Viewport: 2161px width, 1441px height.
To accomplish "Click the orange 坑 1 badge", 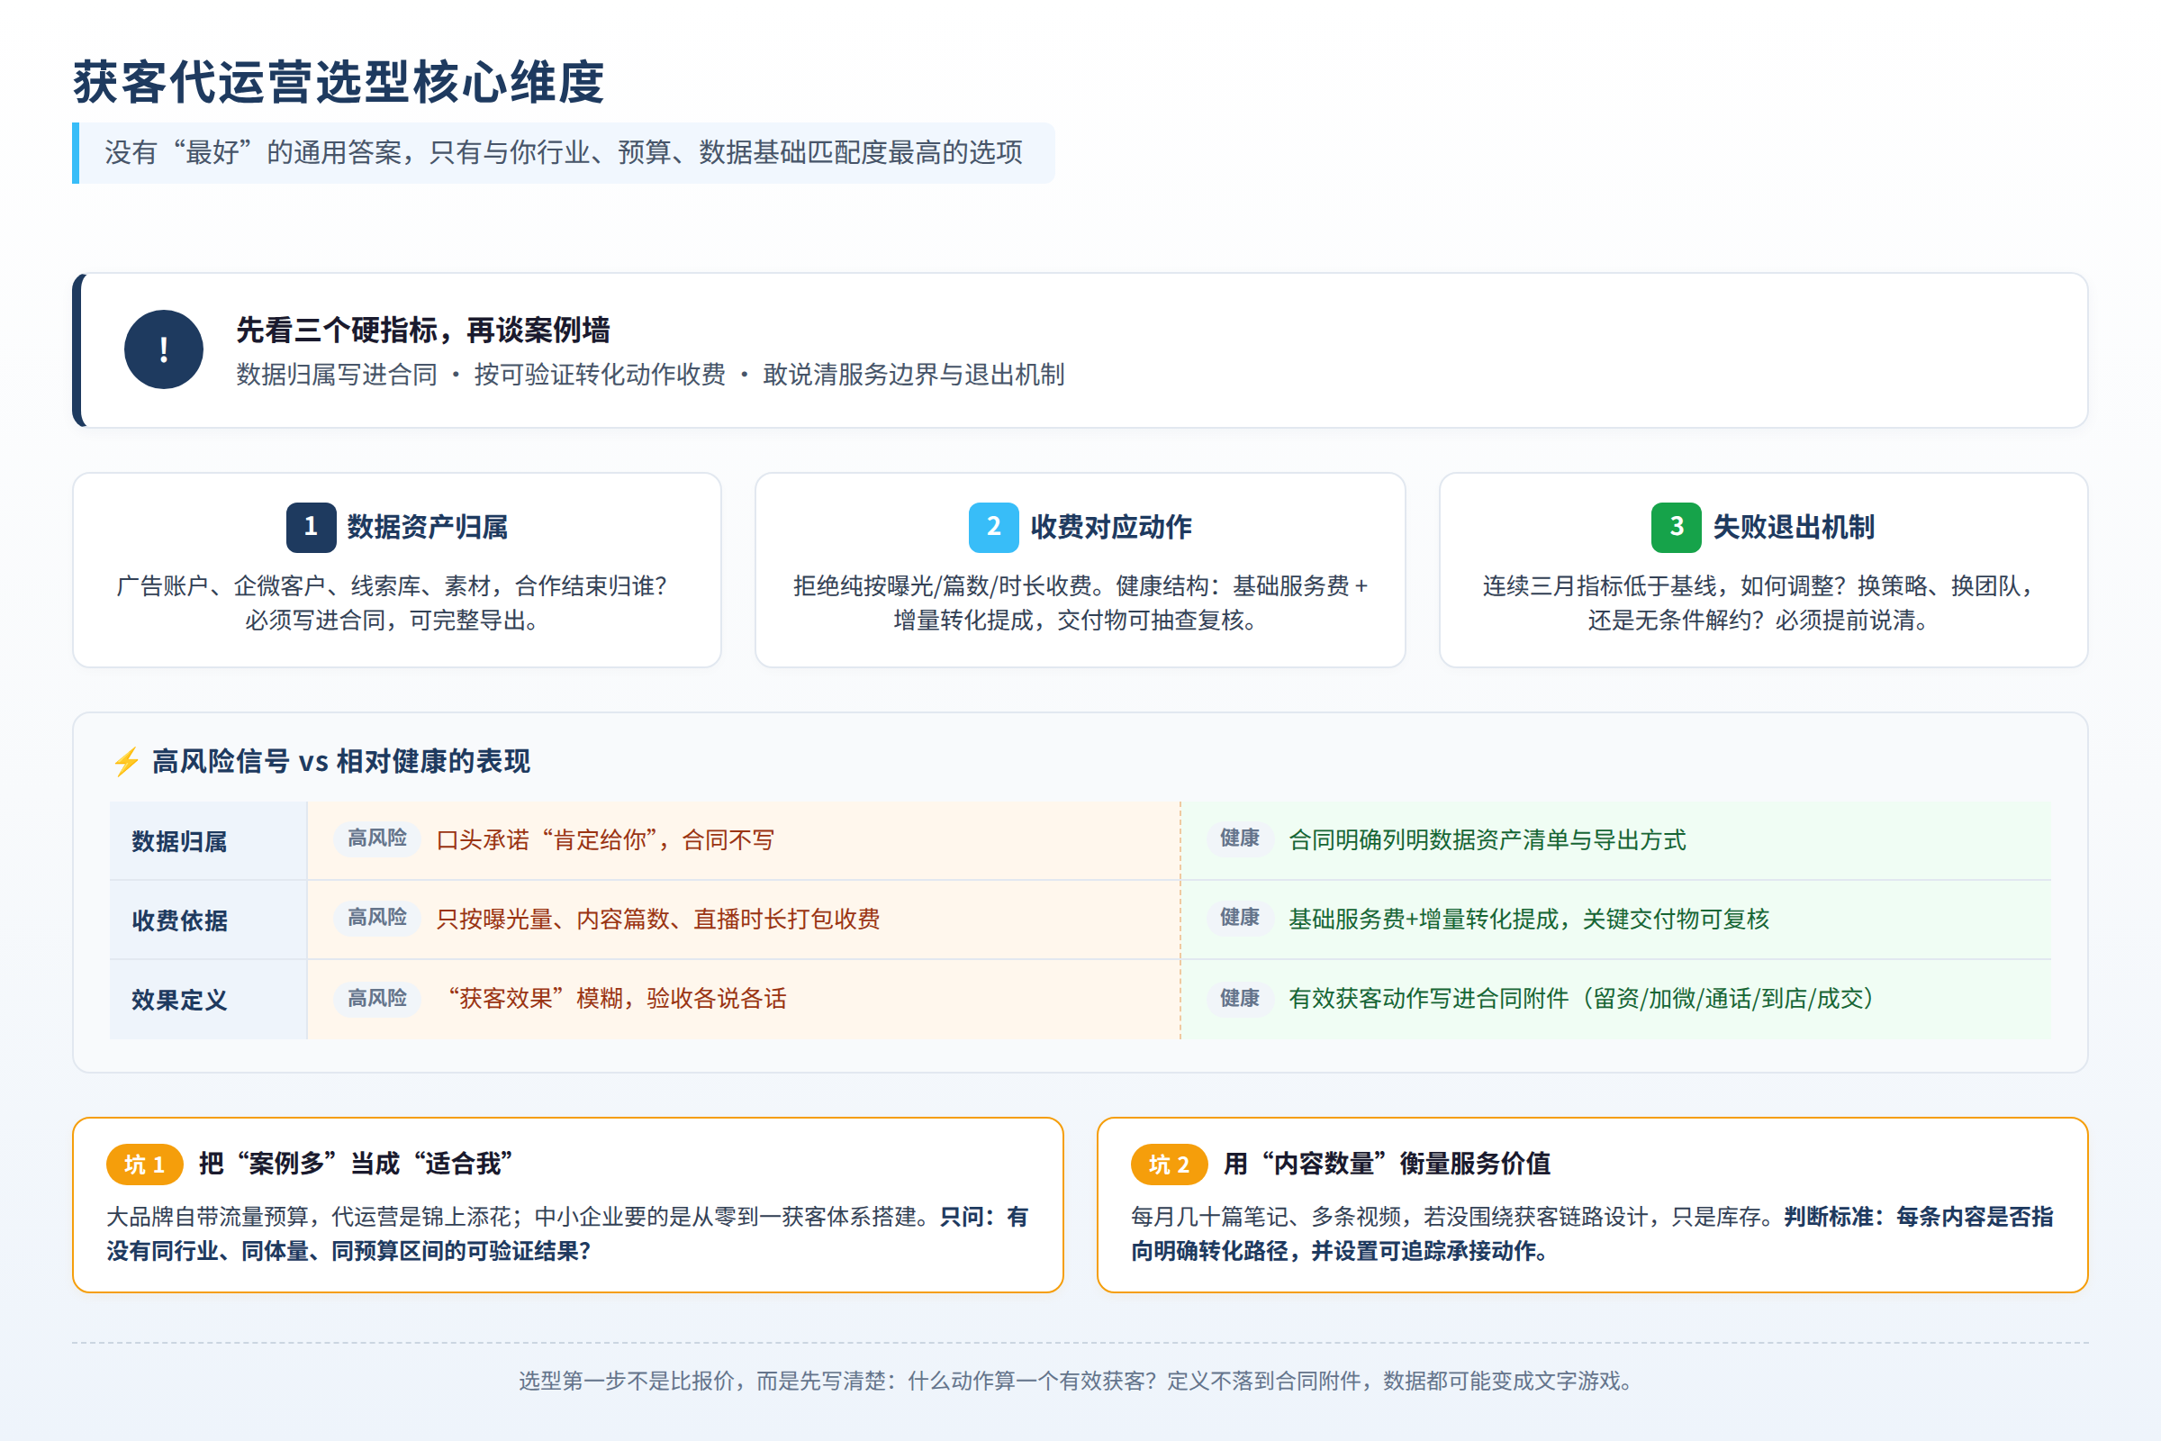I will tap(144, 1165).
